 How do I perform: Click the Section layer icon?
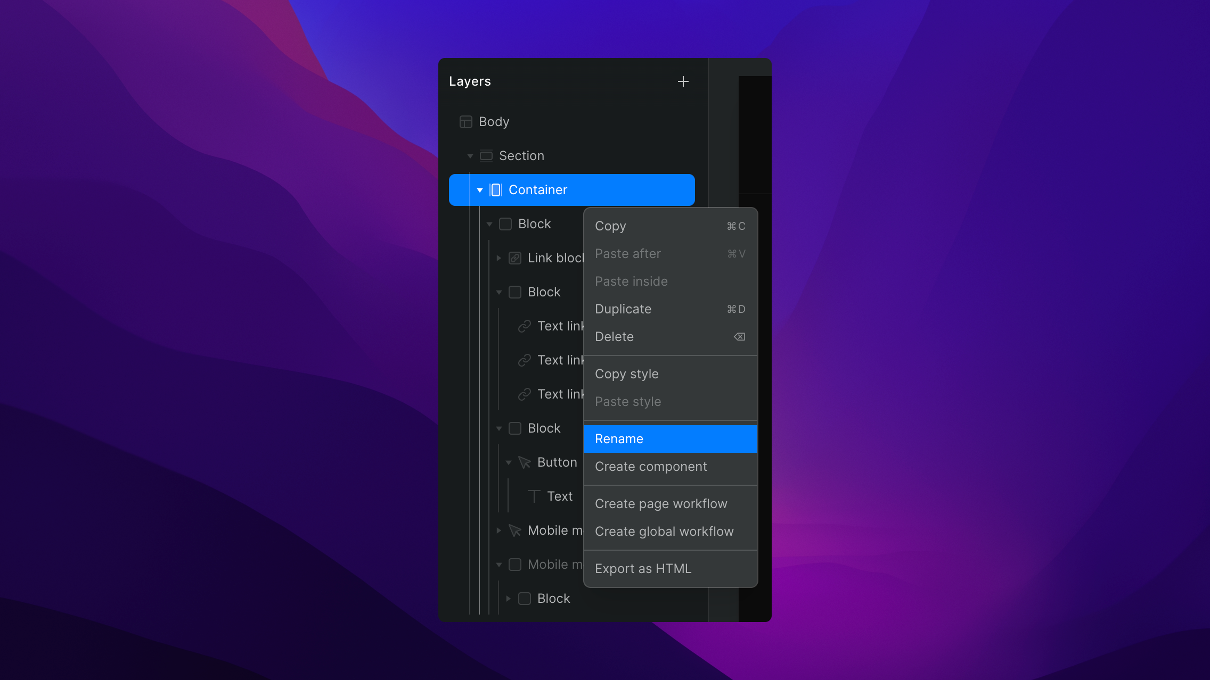(486, 156)
